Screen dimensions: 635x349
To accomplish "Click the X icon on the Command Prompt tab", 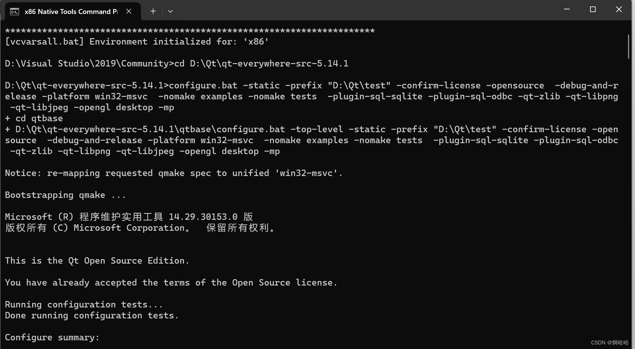I will point(129,11).
